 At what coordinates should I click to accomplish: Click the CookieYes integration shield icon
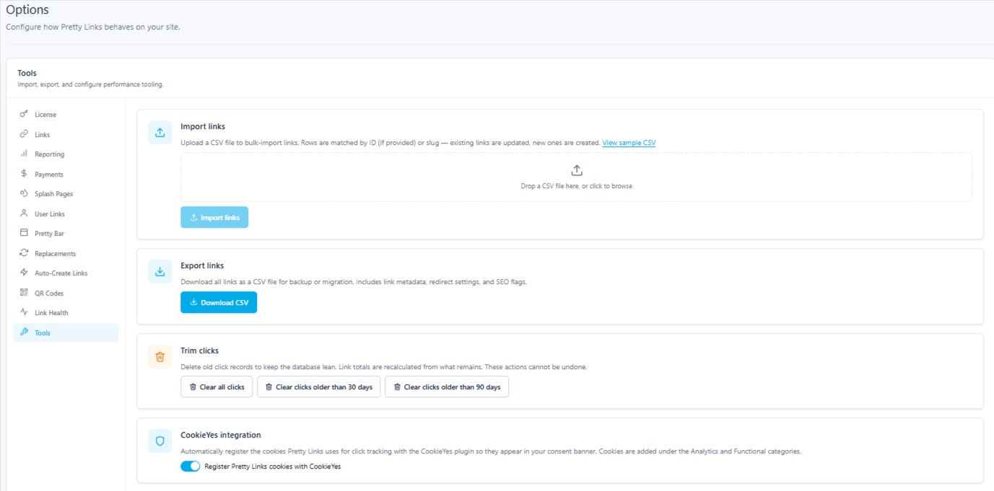click(160, 441)
